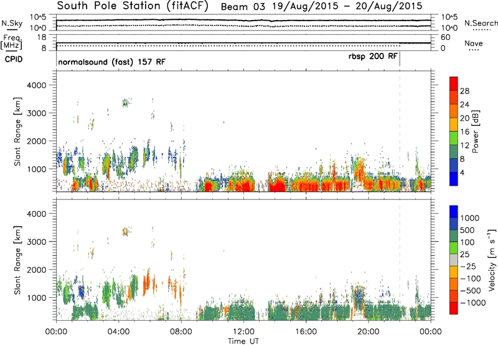Select the 'Beam 03' label in the title
The width and height of the screenshot is (498, 345).
click(243, 6)
